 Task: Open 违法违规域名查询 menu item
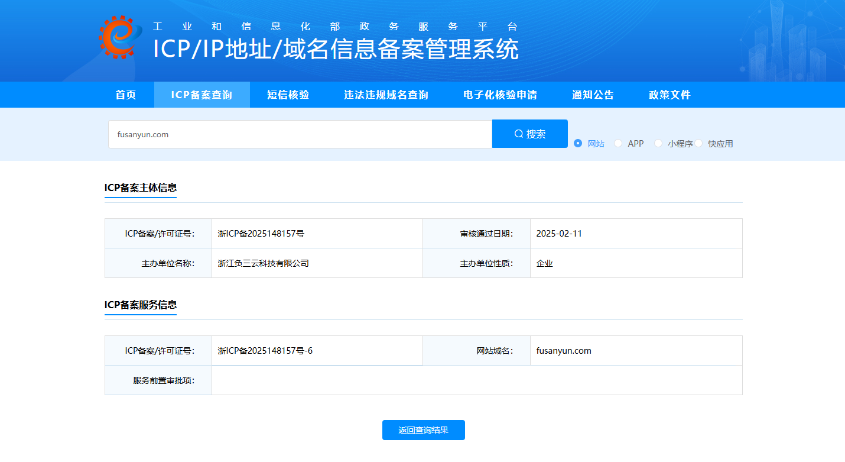click(x=386, y=95)
